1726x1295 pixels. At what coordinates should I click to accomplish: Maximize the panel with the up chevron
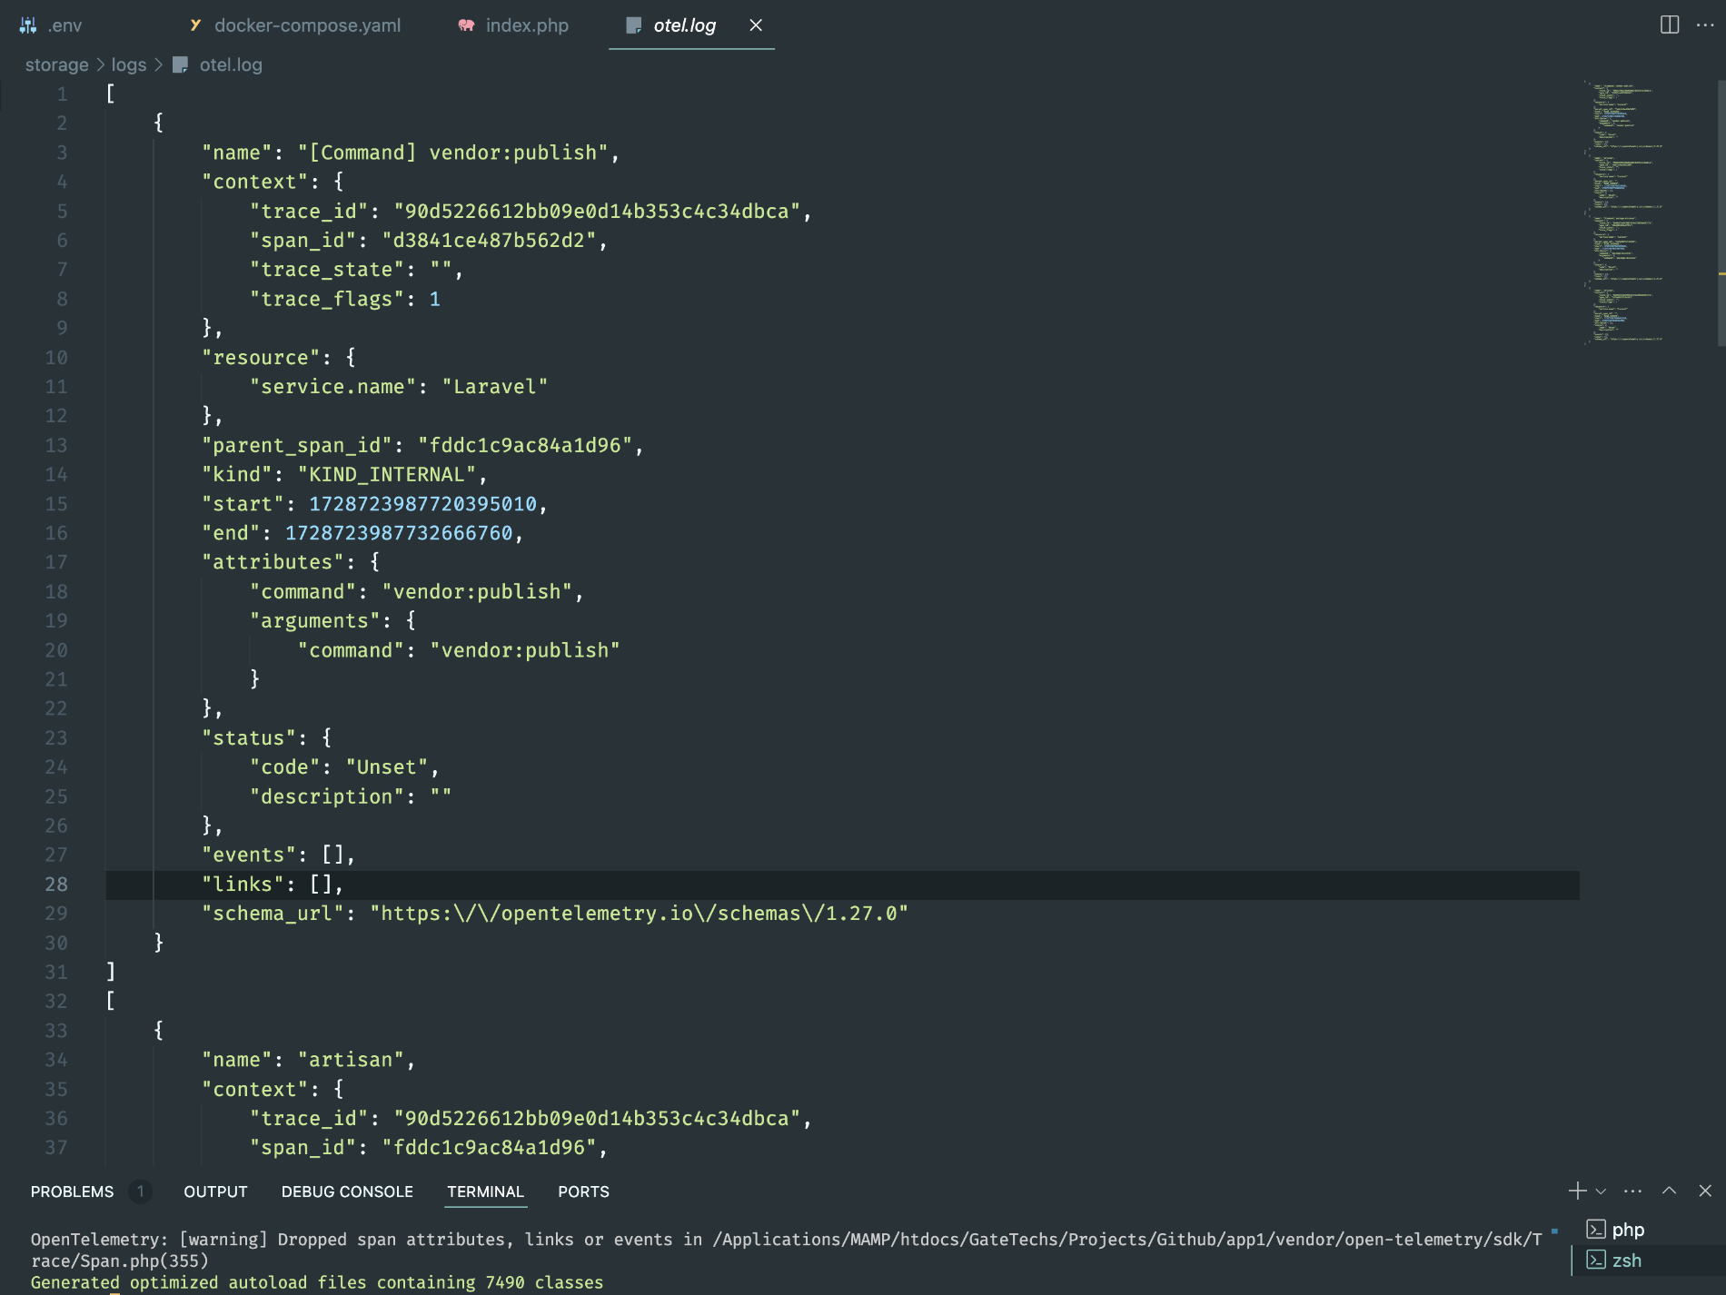point(1670,1191)
